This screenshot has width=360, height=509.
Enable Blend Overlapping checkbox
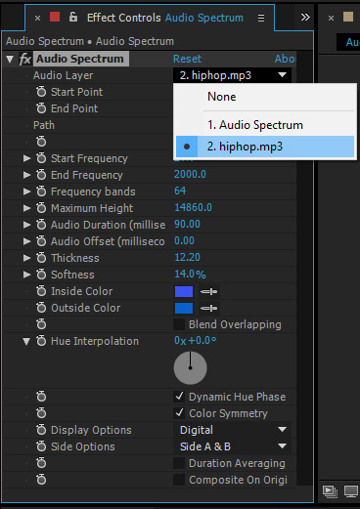point(179,324)
